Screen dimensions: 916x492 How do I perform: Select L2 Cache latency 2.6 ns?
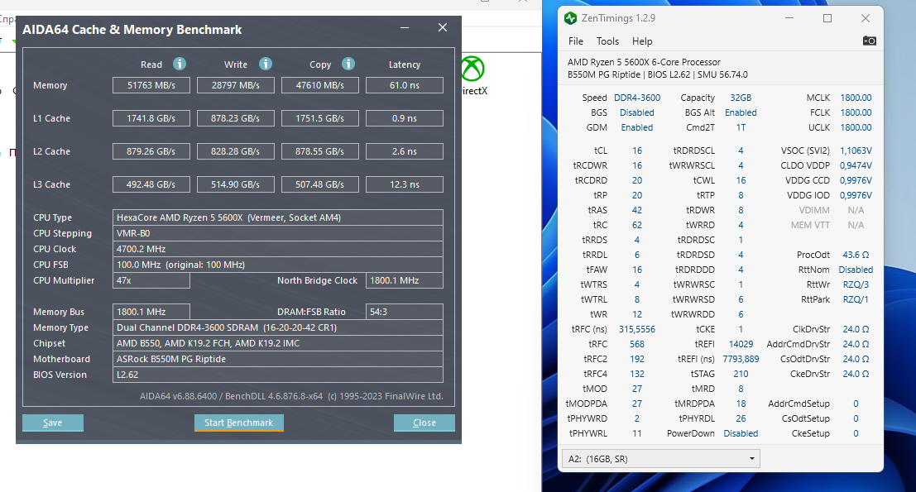point(405,152)
